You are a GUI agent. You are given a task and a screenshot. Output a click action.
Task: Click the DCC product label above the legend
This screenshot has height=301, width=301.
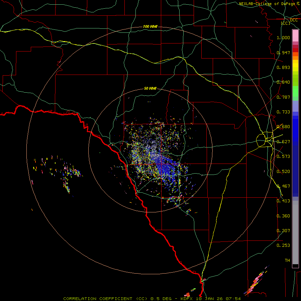294,20
